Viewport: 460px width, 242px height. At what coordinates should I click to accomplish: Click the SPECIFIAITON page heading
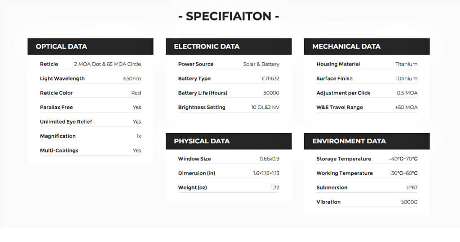pyautogui.click(x=229, y=16)
